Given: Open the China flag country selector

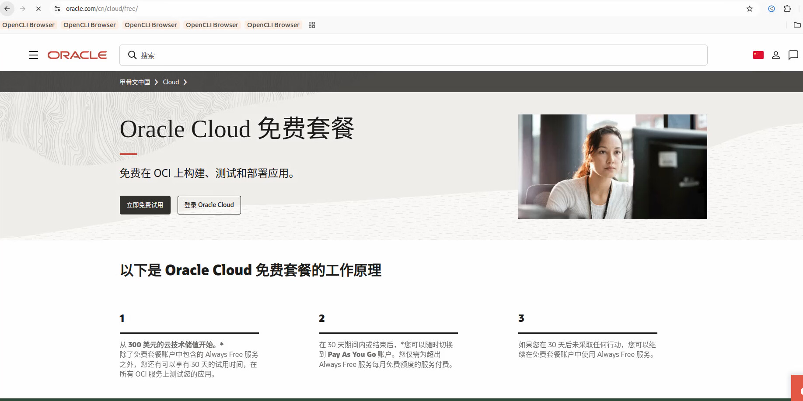Looking at the screenshot, I should [x=758, y=55].
